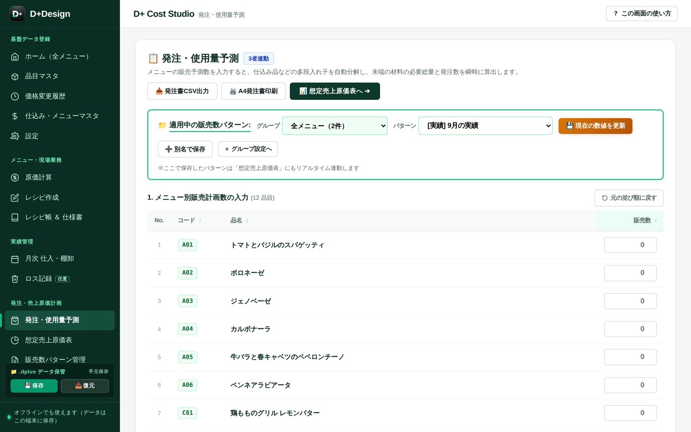691x432 pixels.
Task: Click A4発注書印刷 button
Action: tap(253, 91)
